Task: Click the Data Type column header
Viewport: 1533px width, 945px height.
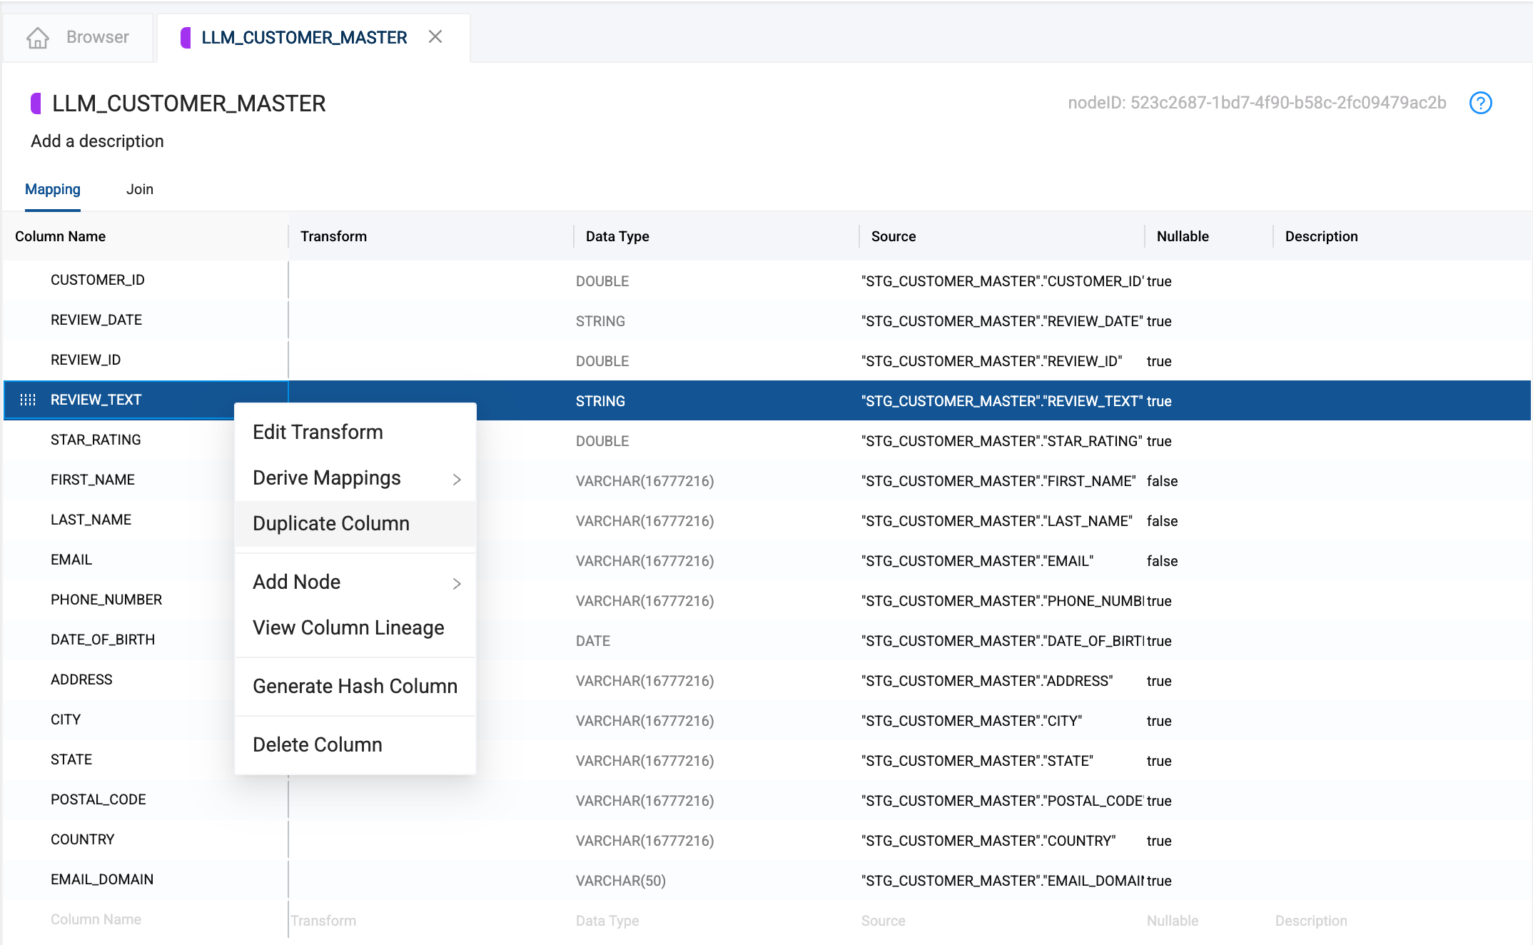Action: [x=617, y=236]
